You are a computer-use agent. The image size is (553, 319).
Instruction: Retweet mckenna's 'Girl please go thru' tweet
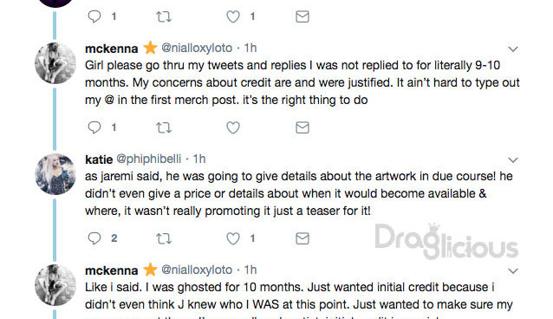pyautogui.click(x=164, y=127)
